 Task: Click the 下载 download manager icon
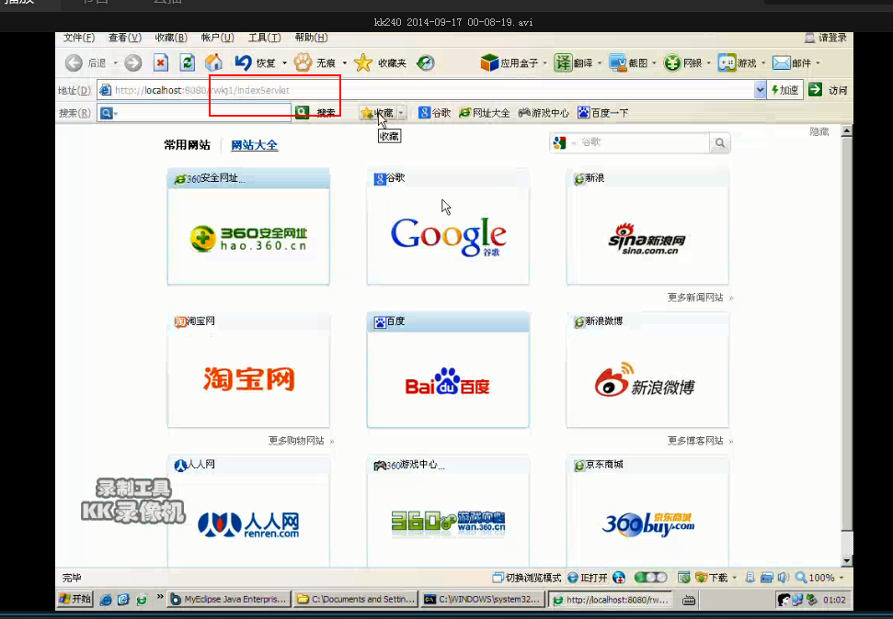[711, 578]
